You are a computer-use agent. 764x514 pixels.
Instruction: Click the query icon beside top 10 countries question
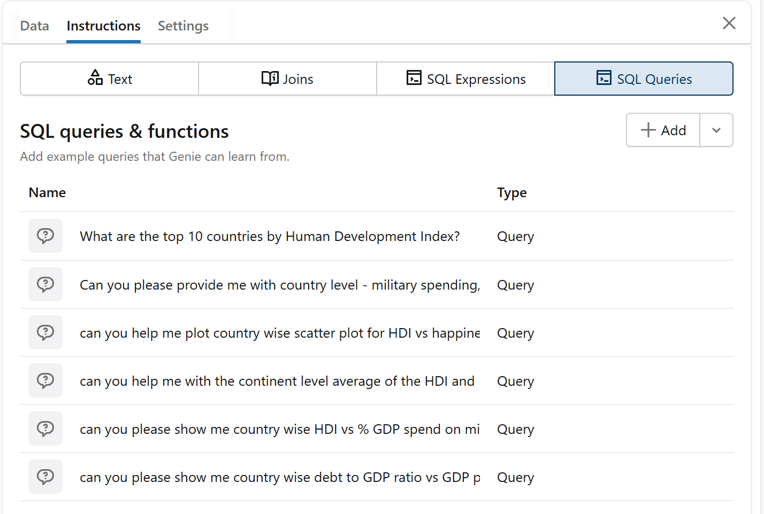click(x=45, y=236)
